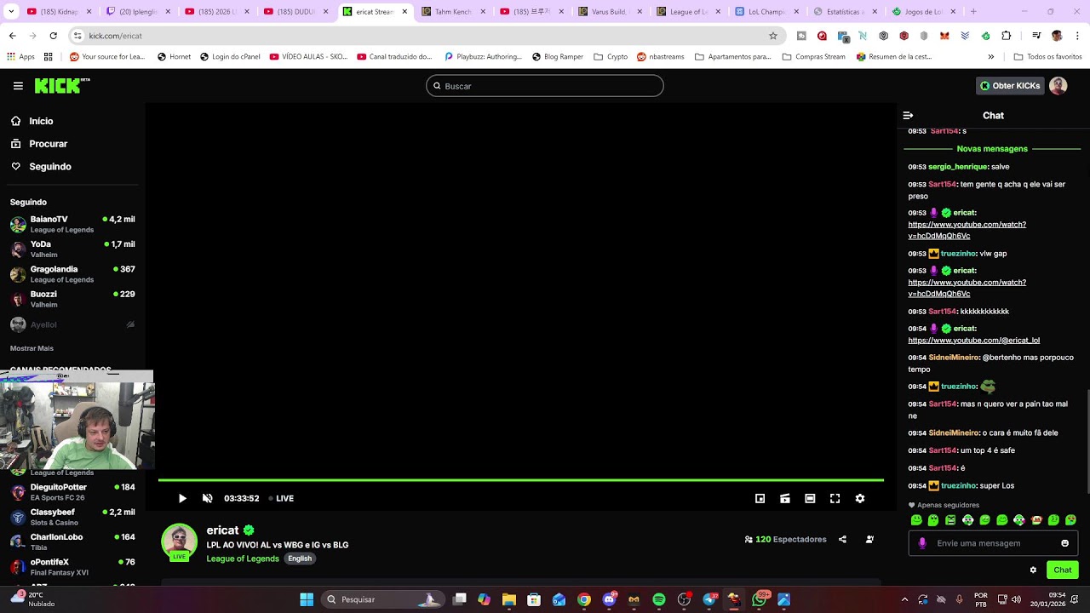
Task: Open the Crypto bookmark folder
Action: tap(611, 57)
